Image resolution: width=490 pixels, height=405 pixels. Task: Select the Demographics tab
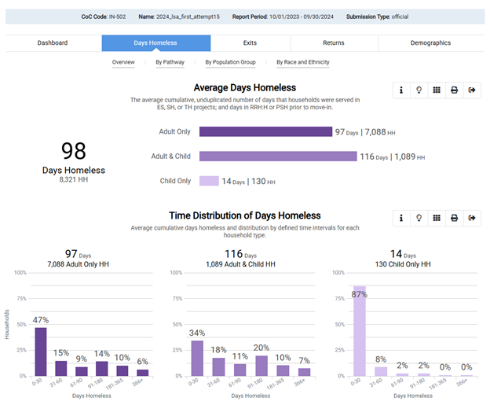pyautogui.click(x=430, y=43)
